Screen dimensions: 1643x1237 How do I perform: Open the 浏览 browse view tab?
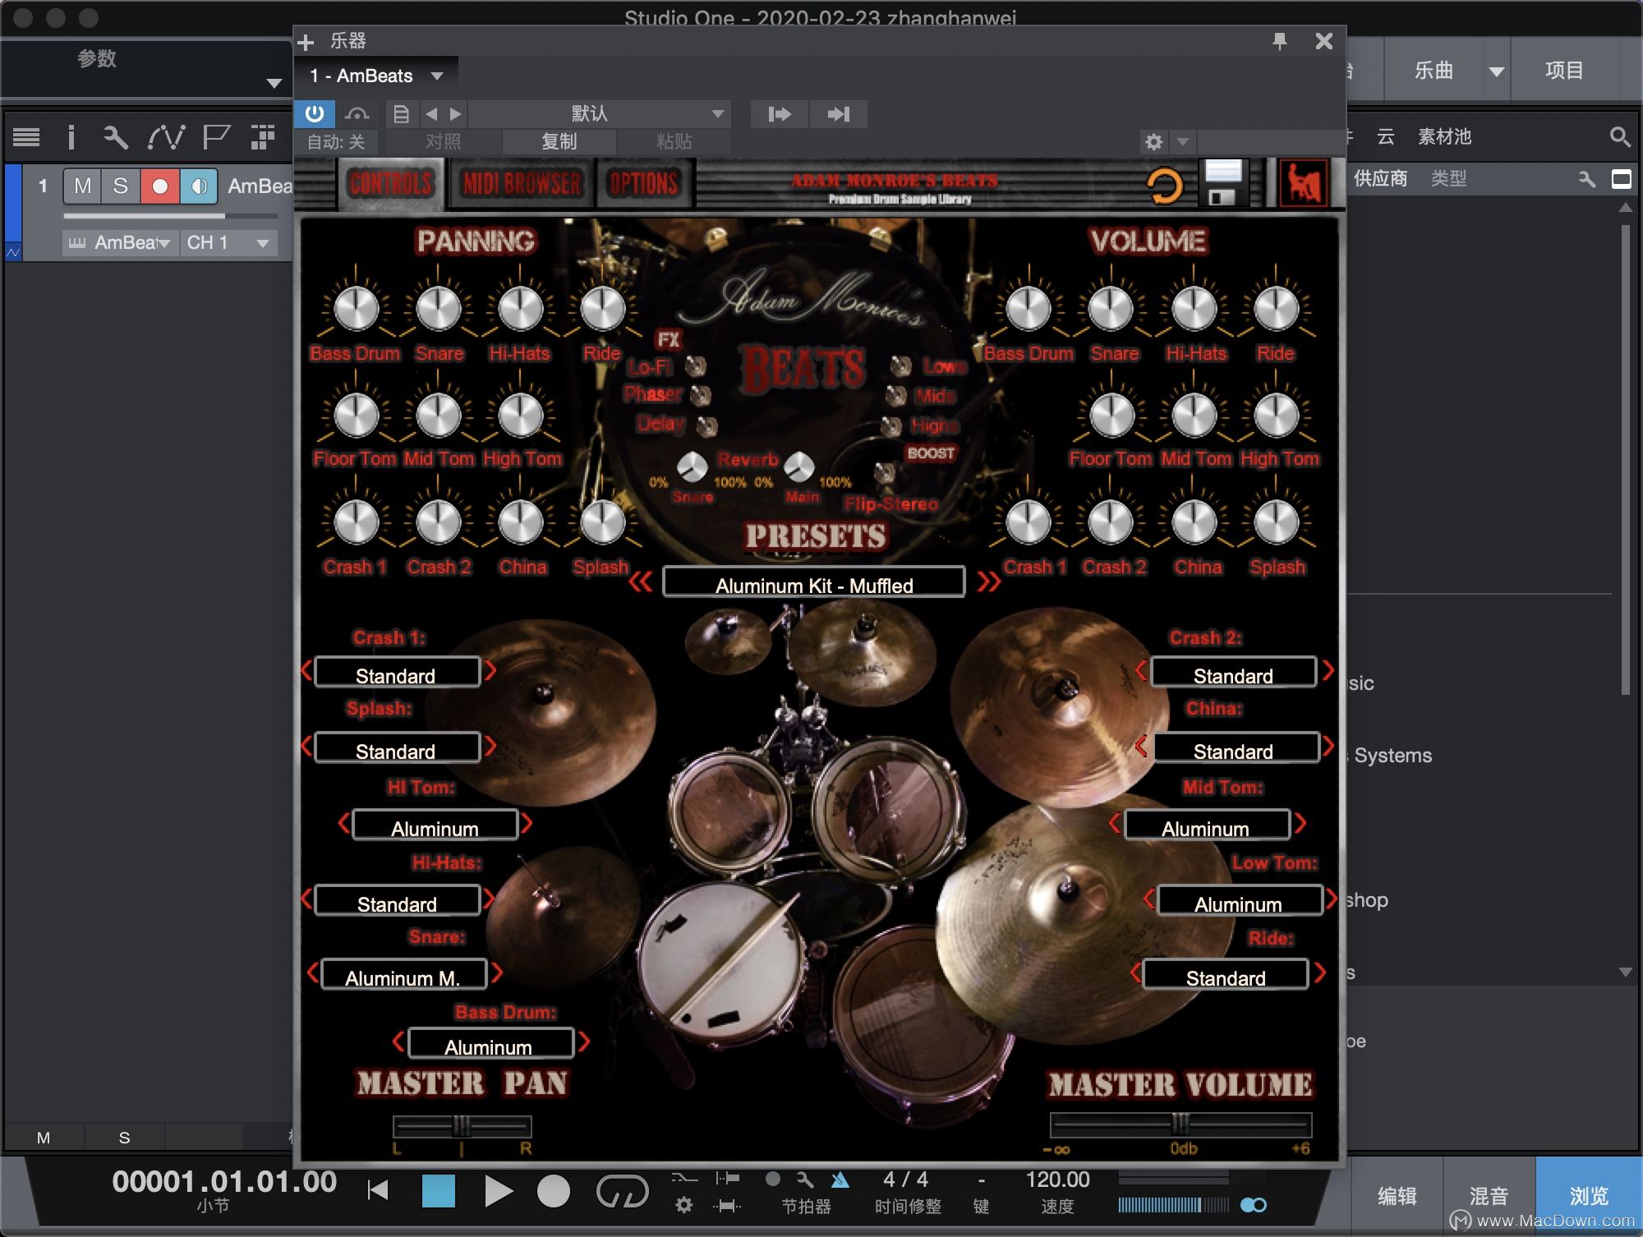(x=1589, y=1196)
